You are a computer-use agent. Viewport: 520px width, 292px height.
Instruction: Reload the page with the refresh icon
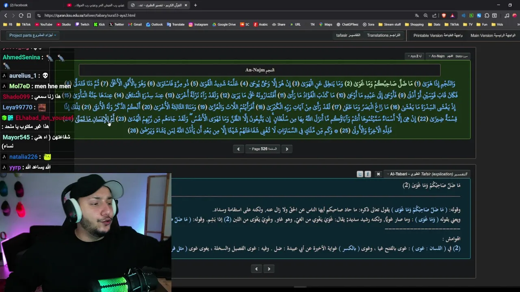point(21,15)
